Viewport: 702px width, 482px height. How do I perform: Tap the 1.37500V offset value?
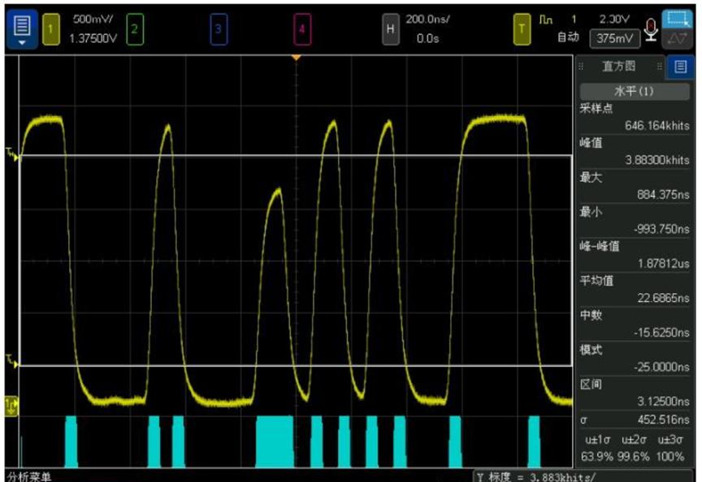(x=93, y=38)
